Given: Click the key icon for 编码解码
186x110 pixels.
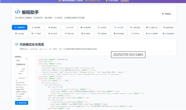Looking at the screenshot, I should (49, 27).
